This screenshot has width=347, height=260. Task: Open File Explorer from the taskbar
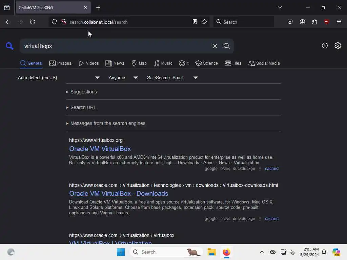[211, 252]
